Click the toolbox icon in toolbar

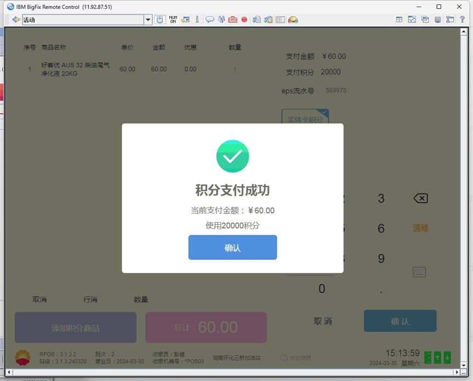click(233, 20)
